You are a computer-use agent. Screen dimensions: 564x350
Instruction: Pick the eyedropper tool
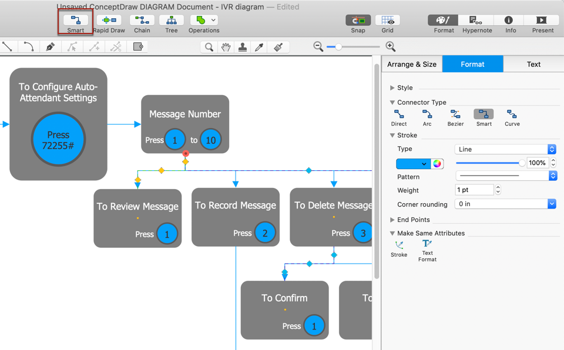click(x=259, y=47)
